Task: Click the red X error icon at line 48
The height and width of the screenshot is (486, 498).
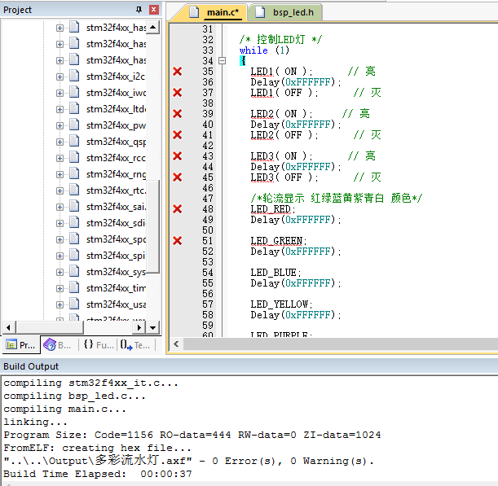Action: [x=177, y=209]
